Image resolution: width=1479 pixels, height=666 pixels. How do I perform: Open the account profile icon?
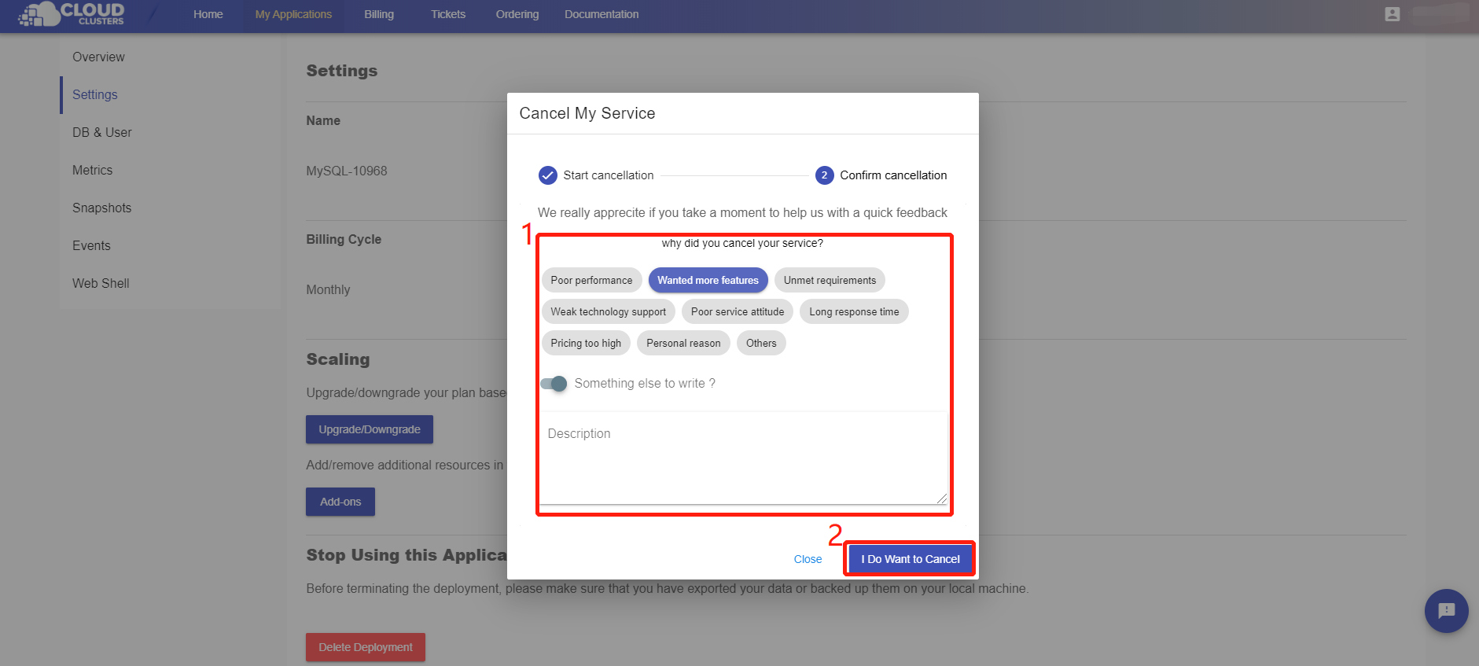pos(1392,14)
